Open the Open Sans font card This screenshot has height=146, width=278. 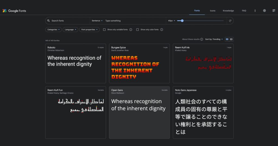click(139, 113)
